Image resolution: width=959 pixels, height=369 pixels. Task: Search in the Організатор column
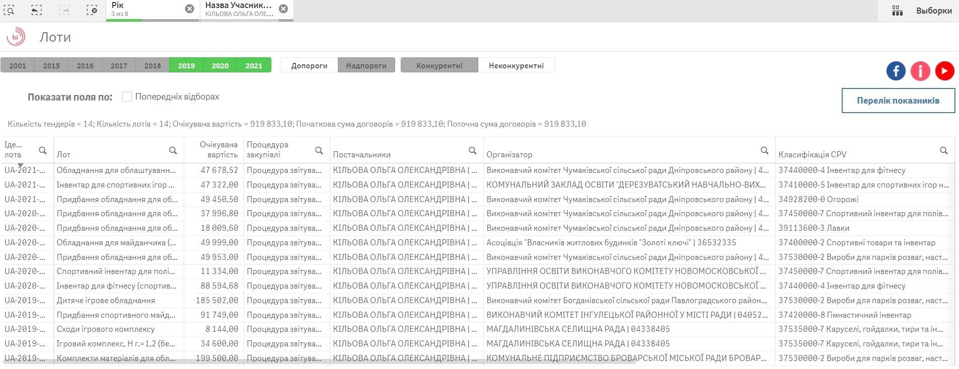764,150
